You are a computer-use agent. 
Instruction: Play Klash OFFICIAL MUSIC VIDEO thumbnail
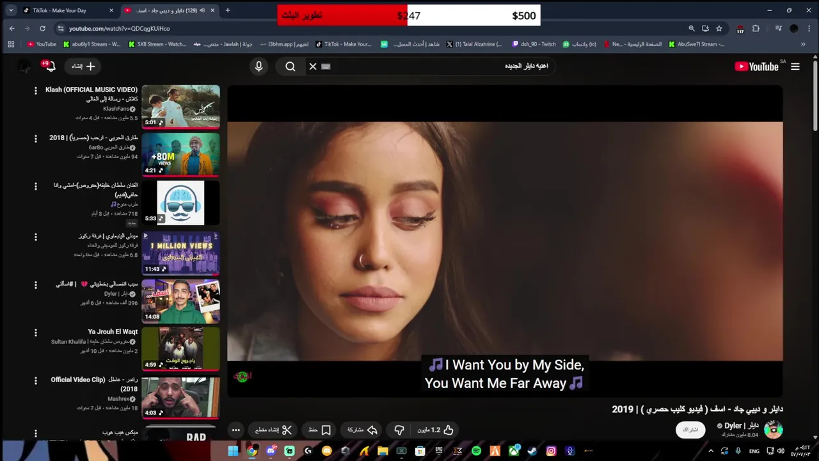[x=180, y=106]
